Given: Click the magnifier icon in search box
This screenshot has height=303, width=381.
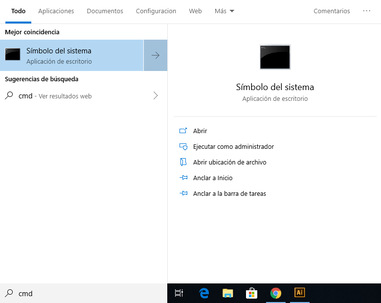Looking at the screenshot, I should pos(9,293).
